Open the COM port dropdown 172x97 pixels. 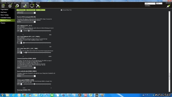coord(150,4)
